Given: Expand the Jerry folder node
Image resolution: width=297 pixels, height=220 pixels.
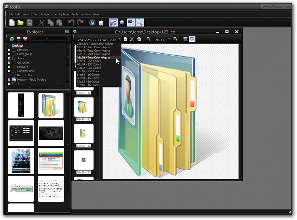Looking at the screenshot, I should [9, 58].
